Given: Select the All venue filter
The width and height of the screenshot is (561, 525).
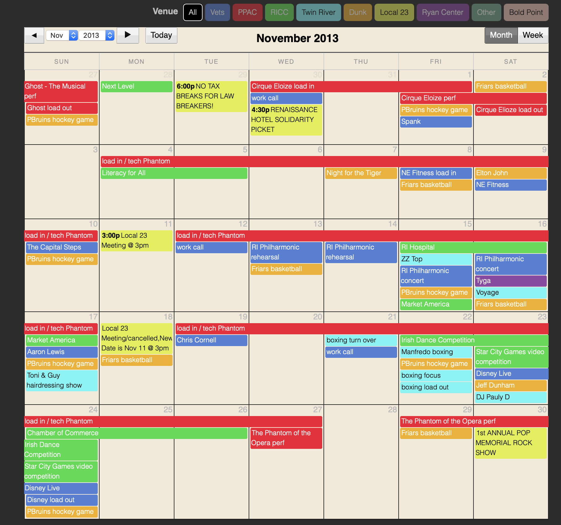Looking at the screenshot, I should pyautogui.click(x=193, y=12).
